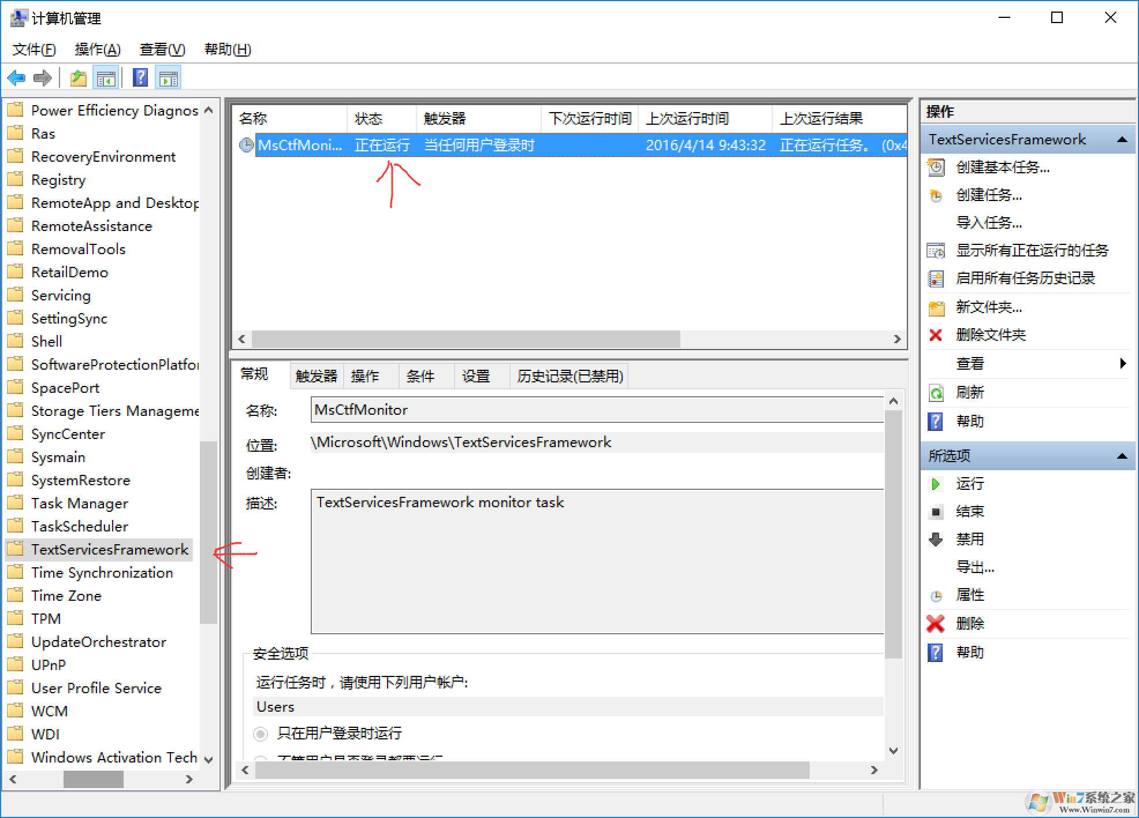Image resolution: width=1139 pixels, height=818 pixels.
Task: Click the 启用所有任务历史记录 icon
Action: 936,278
